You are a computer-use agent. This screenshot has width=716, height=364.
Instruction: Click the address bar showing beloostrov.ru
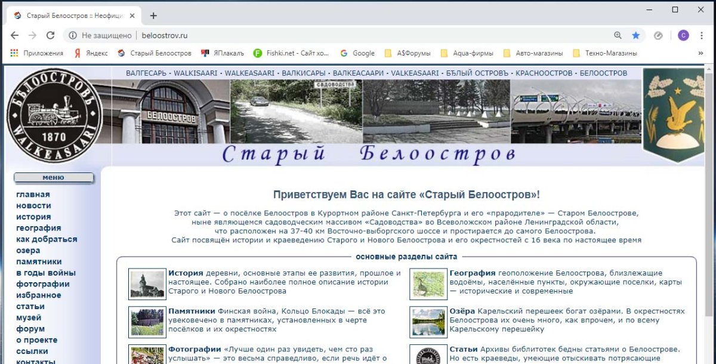[x=298, y=35]
